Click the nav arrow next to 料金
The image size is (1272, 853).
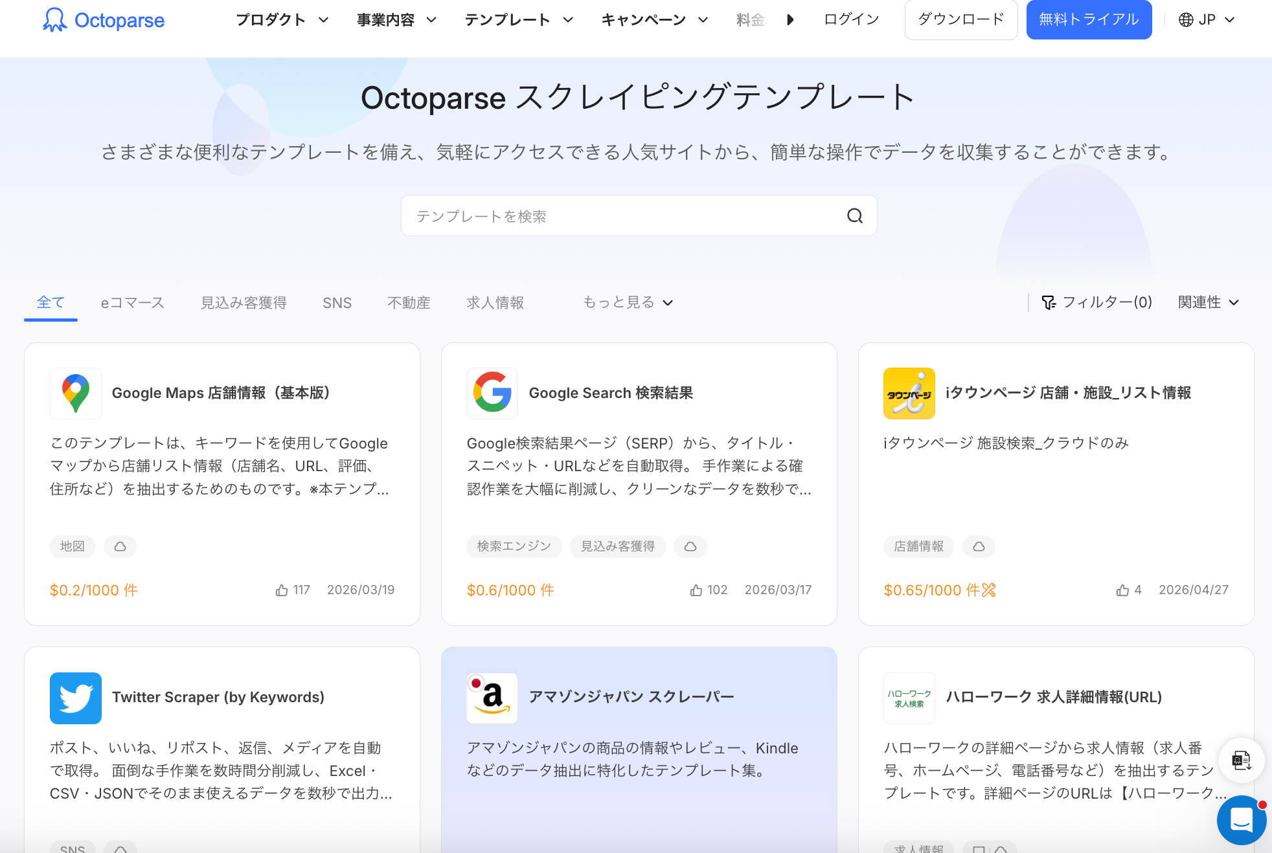[790, 20]
